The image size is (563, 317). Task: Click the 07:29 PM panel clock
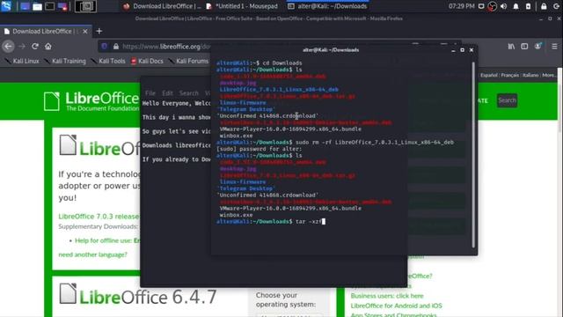click(461, 6)
